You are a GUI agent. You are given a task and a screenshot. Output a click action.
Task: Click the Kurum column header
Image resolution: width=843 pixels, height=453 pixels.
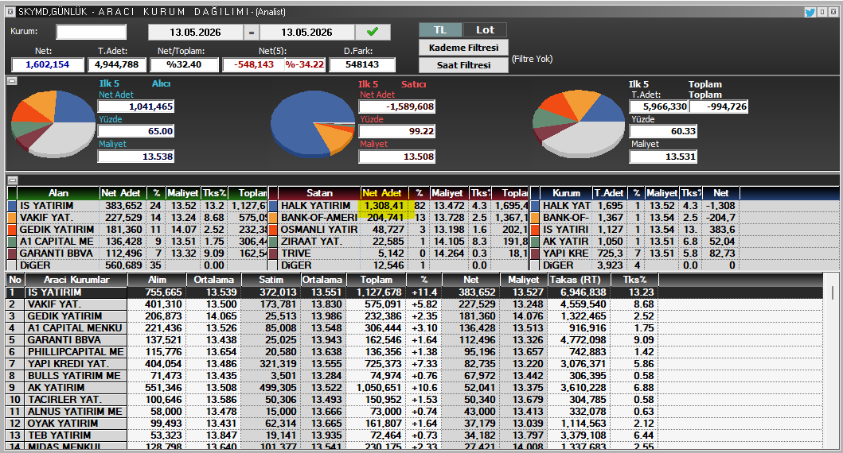pyautogui.click(x=566, y=192)
